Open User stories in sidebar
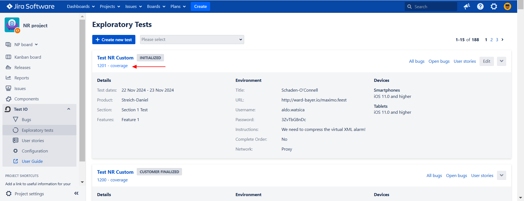The width and height of the screenshot is (524, 201). click(x=33, y=140)
